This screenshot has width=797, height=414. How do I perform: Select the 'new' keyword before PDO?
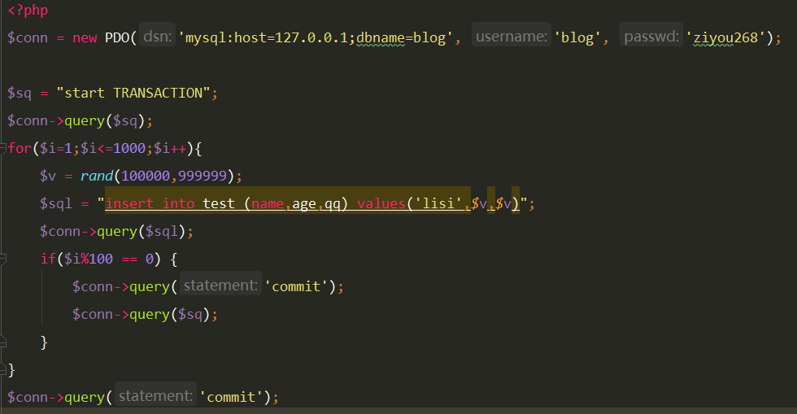click(x=85, y=37)
